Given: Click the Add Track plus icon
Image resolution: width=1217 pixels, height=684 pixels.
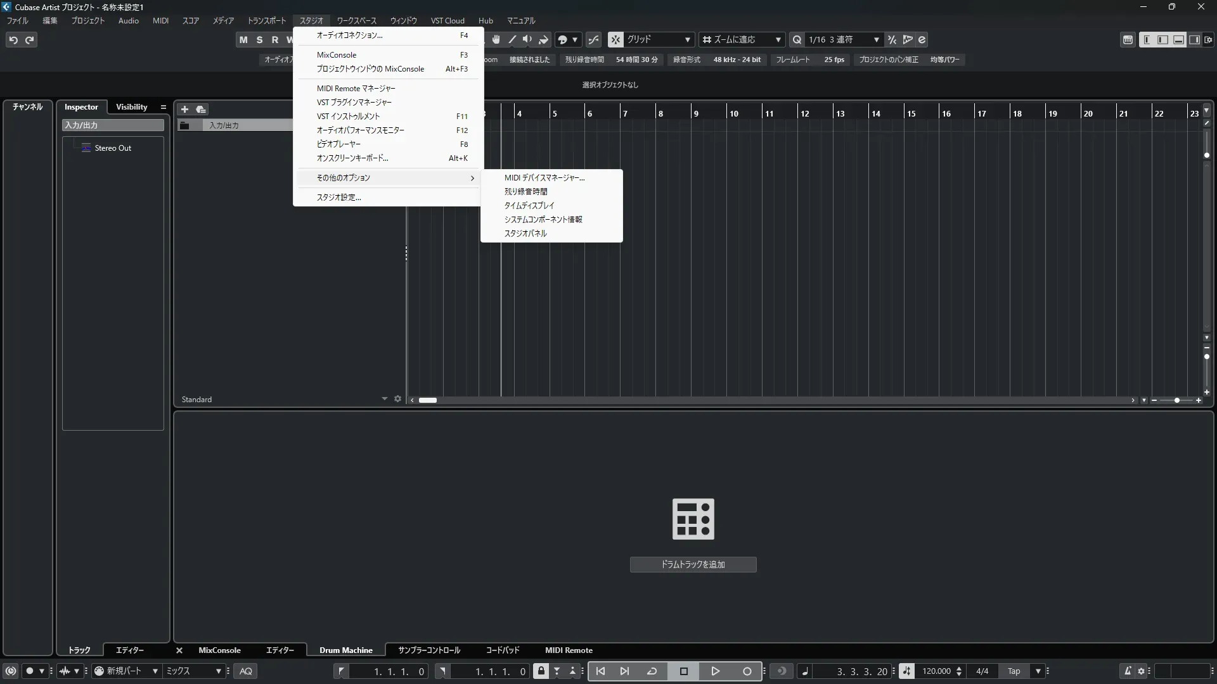Looking at the screenshot, I should click(184, 109).
